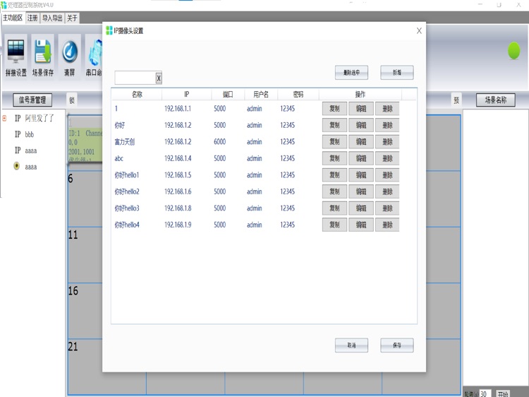Screen dimensions: 529x397
Task: Click the 锁 lock button
Action: click(71, 100)
